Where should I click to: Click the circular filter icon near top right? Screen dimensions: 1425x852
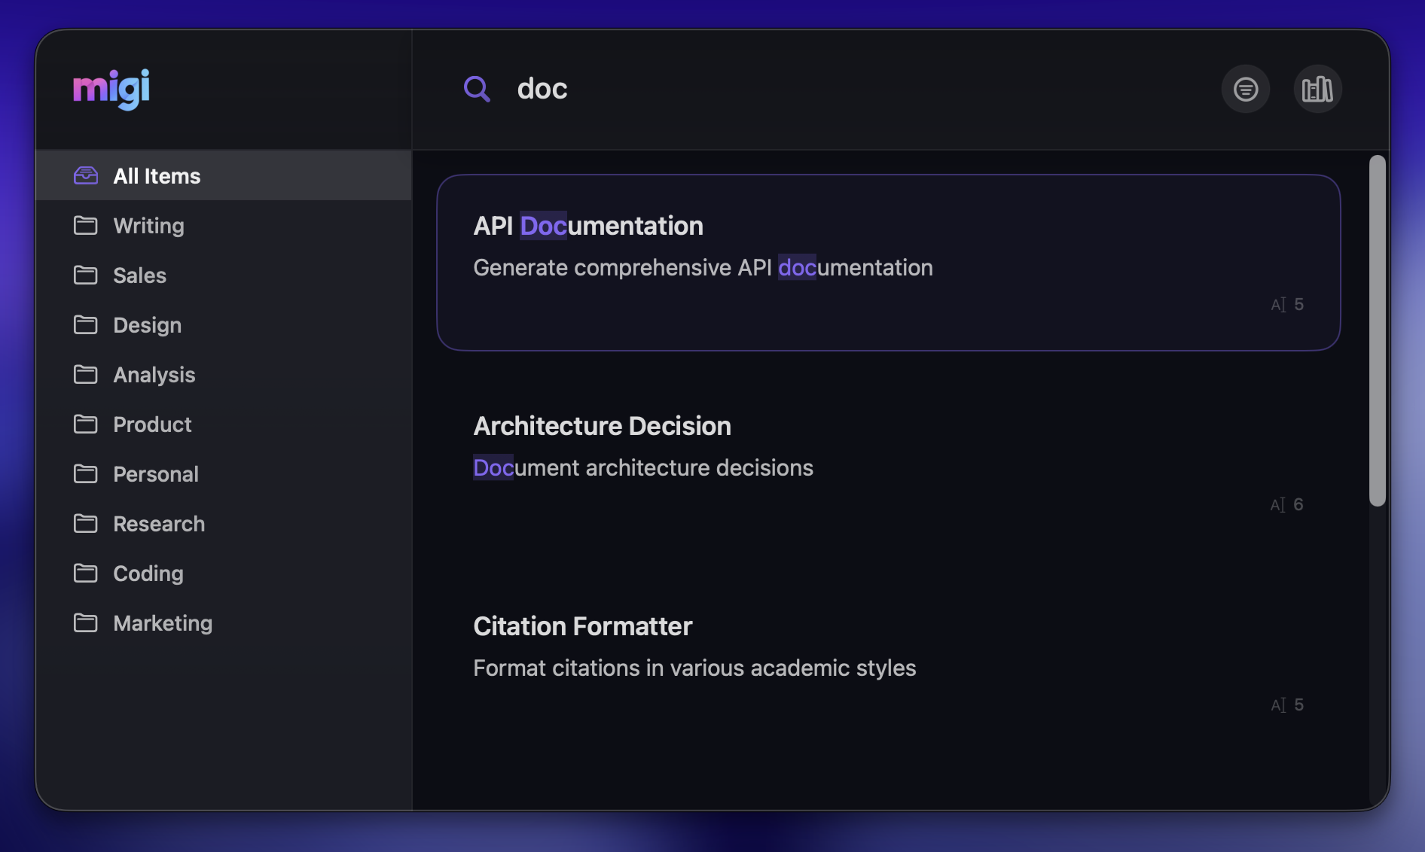point(1245,88)
